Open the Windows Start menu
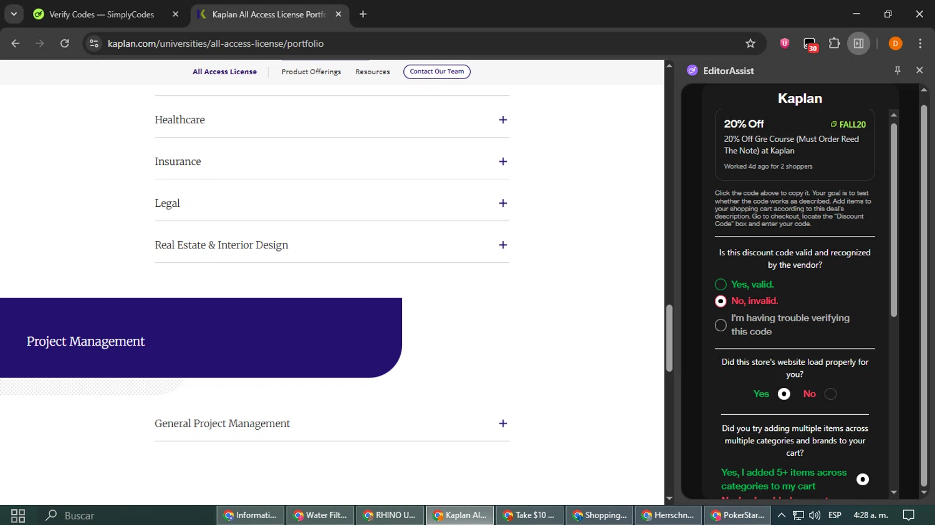Image resolution: width=935 pixels, height=525 pixels. tap(18, 515)
